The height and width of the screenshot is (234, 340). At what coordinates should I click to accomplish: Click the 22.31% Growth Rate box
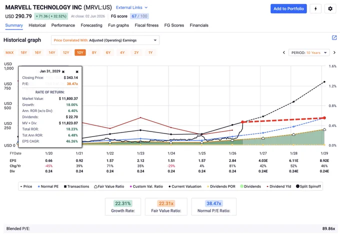(x=123, y=206)
